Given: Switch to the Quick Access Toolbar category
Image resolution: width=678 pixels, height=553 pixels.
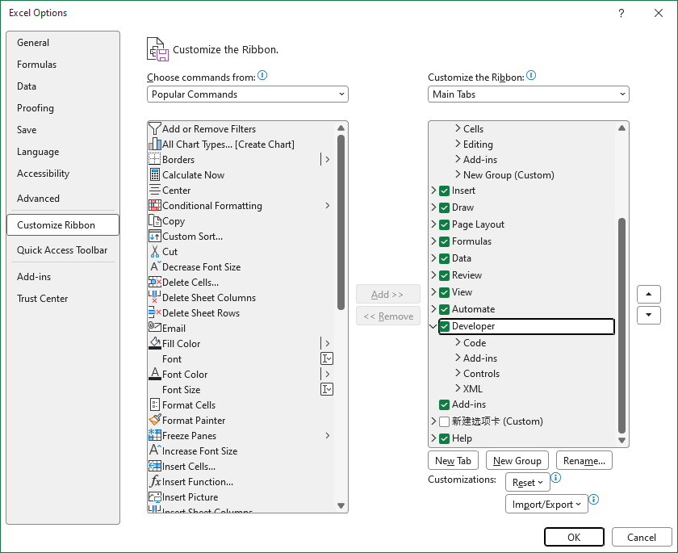Looking at the screenshot, I should (62, 250).
